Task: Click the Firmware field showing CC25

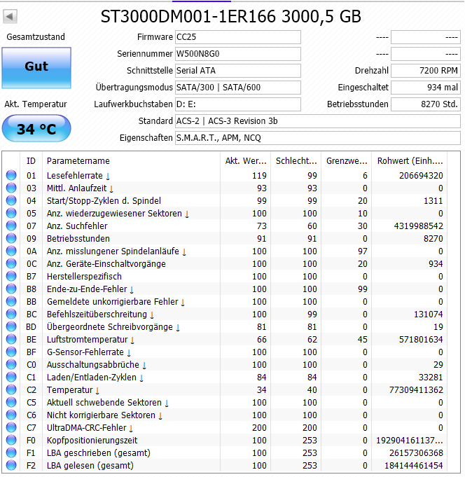Action: [x=238, y=37]
